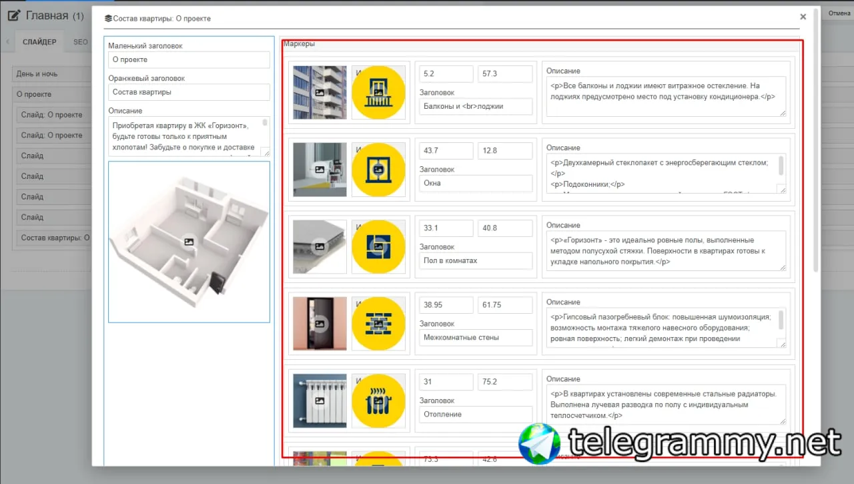The image size is (854, 484).
Task: Edit the coordinate field containing 12.8
Action: point(505,151)
